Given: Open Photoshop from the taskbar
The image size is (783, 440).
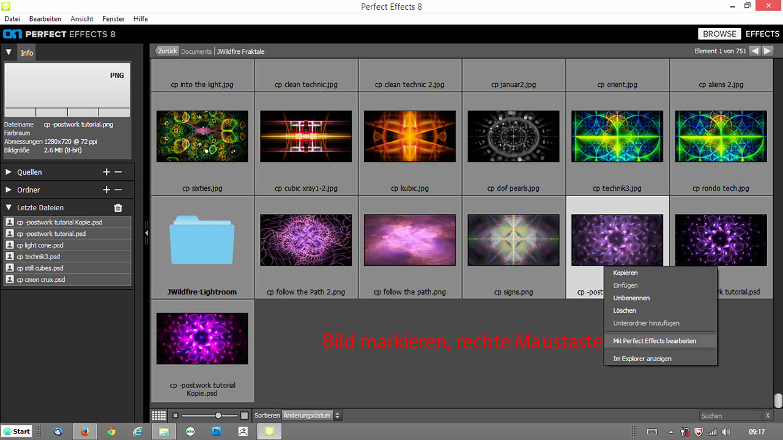Looking at the screenshot, I should (217, 431).
